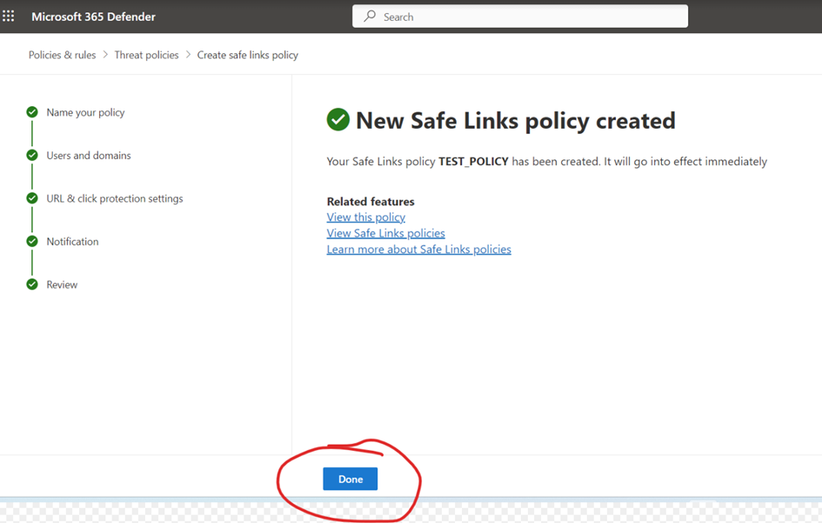Select the Users and domains step
This screenshot has height=523, width=822.
[89, 155]
